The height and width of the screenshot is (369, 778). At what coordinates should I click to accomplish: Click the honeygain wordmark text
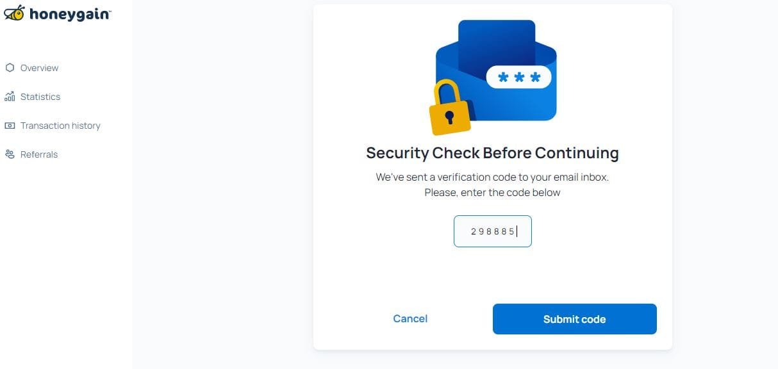(x=70, y=14)
